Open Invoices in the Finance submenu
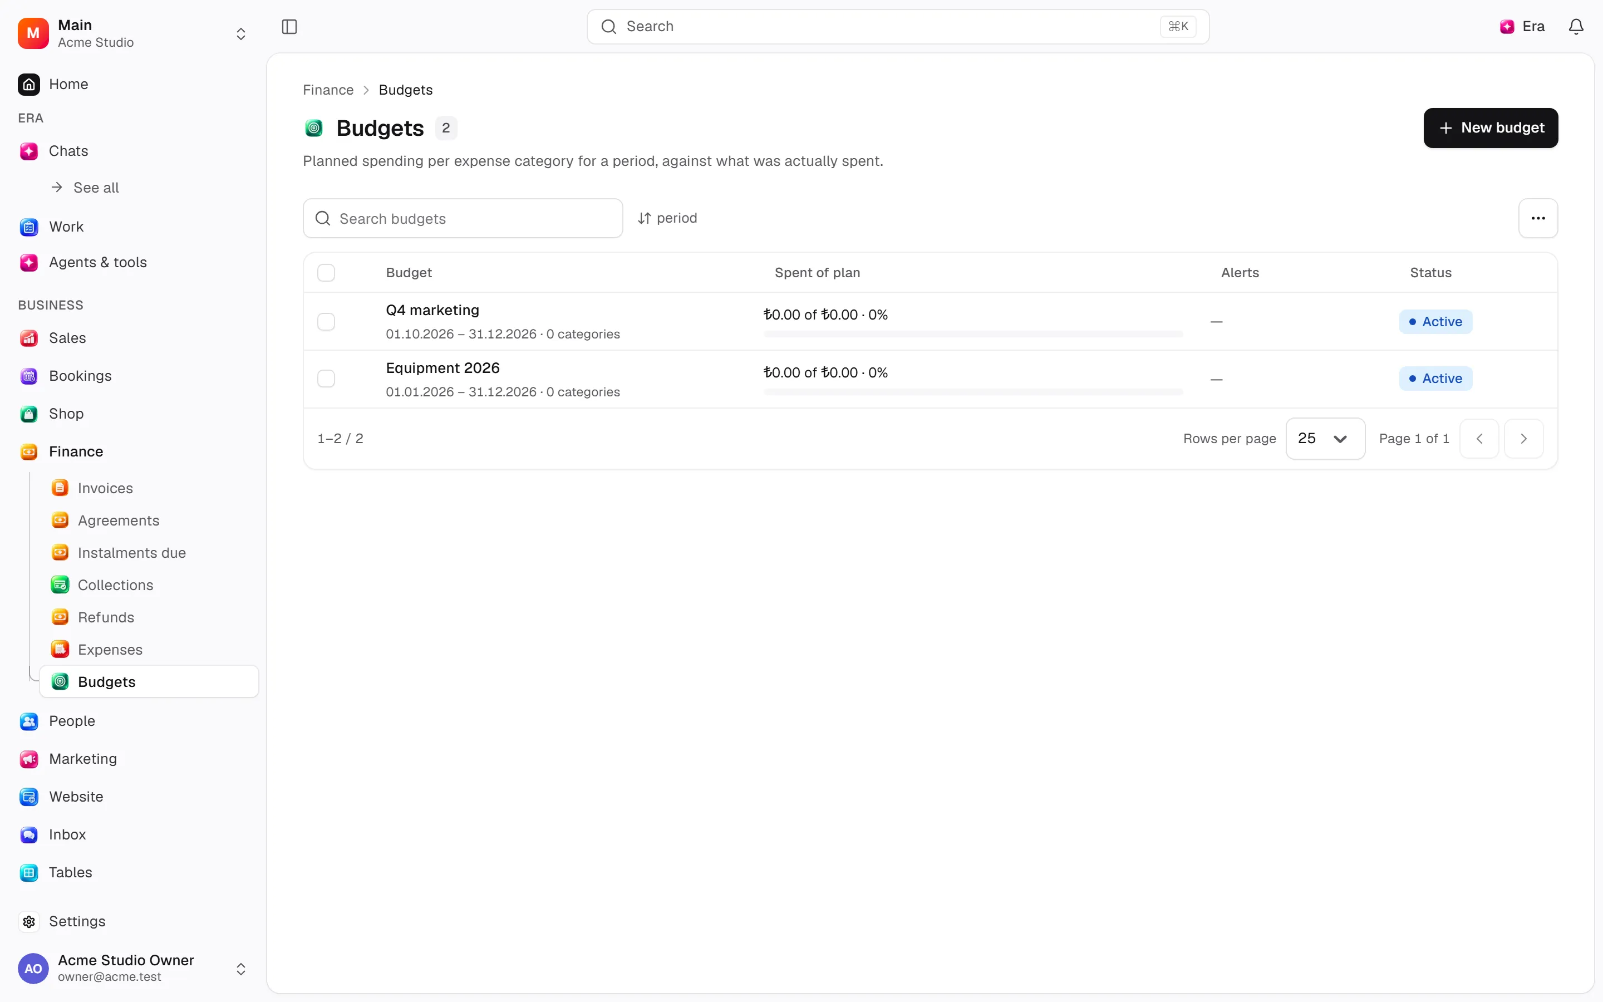Image resolution: width=1603 pixels, height=1002 pixels. pos(105,488)
